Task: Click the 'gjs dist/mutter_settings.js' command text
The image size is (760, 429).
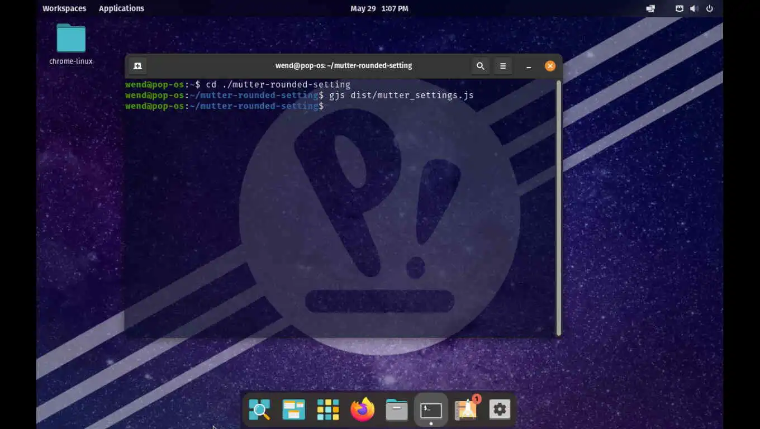Action: [x=401, y=96]
